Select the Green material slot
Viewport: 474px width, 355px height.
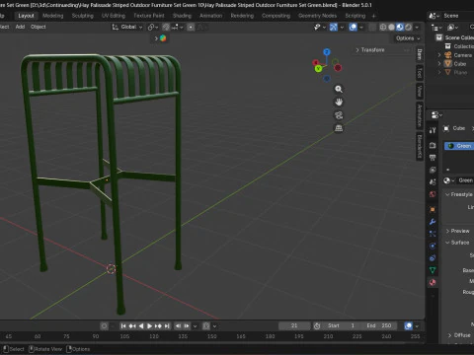(459, 146)
